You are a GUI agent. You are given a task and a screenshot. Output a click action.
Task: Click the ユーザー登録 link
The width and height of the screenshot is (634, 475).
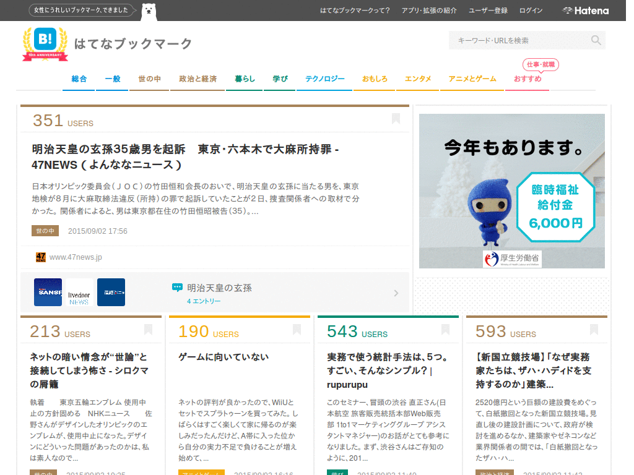pos(488,11)
